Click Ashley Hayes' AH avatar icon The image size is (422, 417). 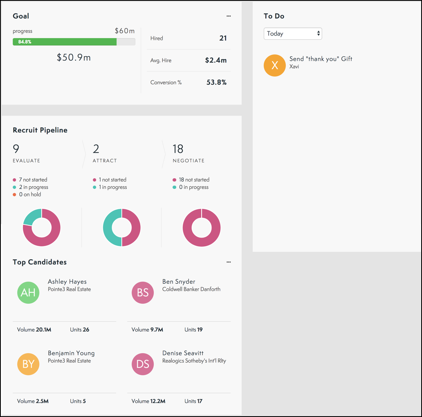pyautogui.click(x=28, y=292)
